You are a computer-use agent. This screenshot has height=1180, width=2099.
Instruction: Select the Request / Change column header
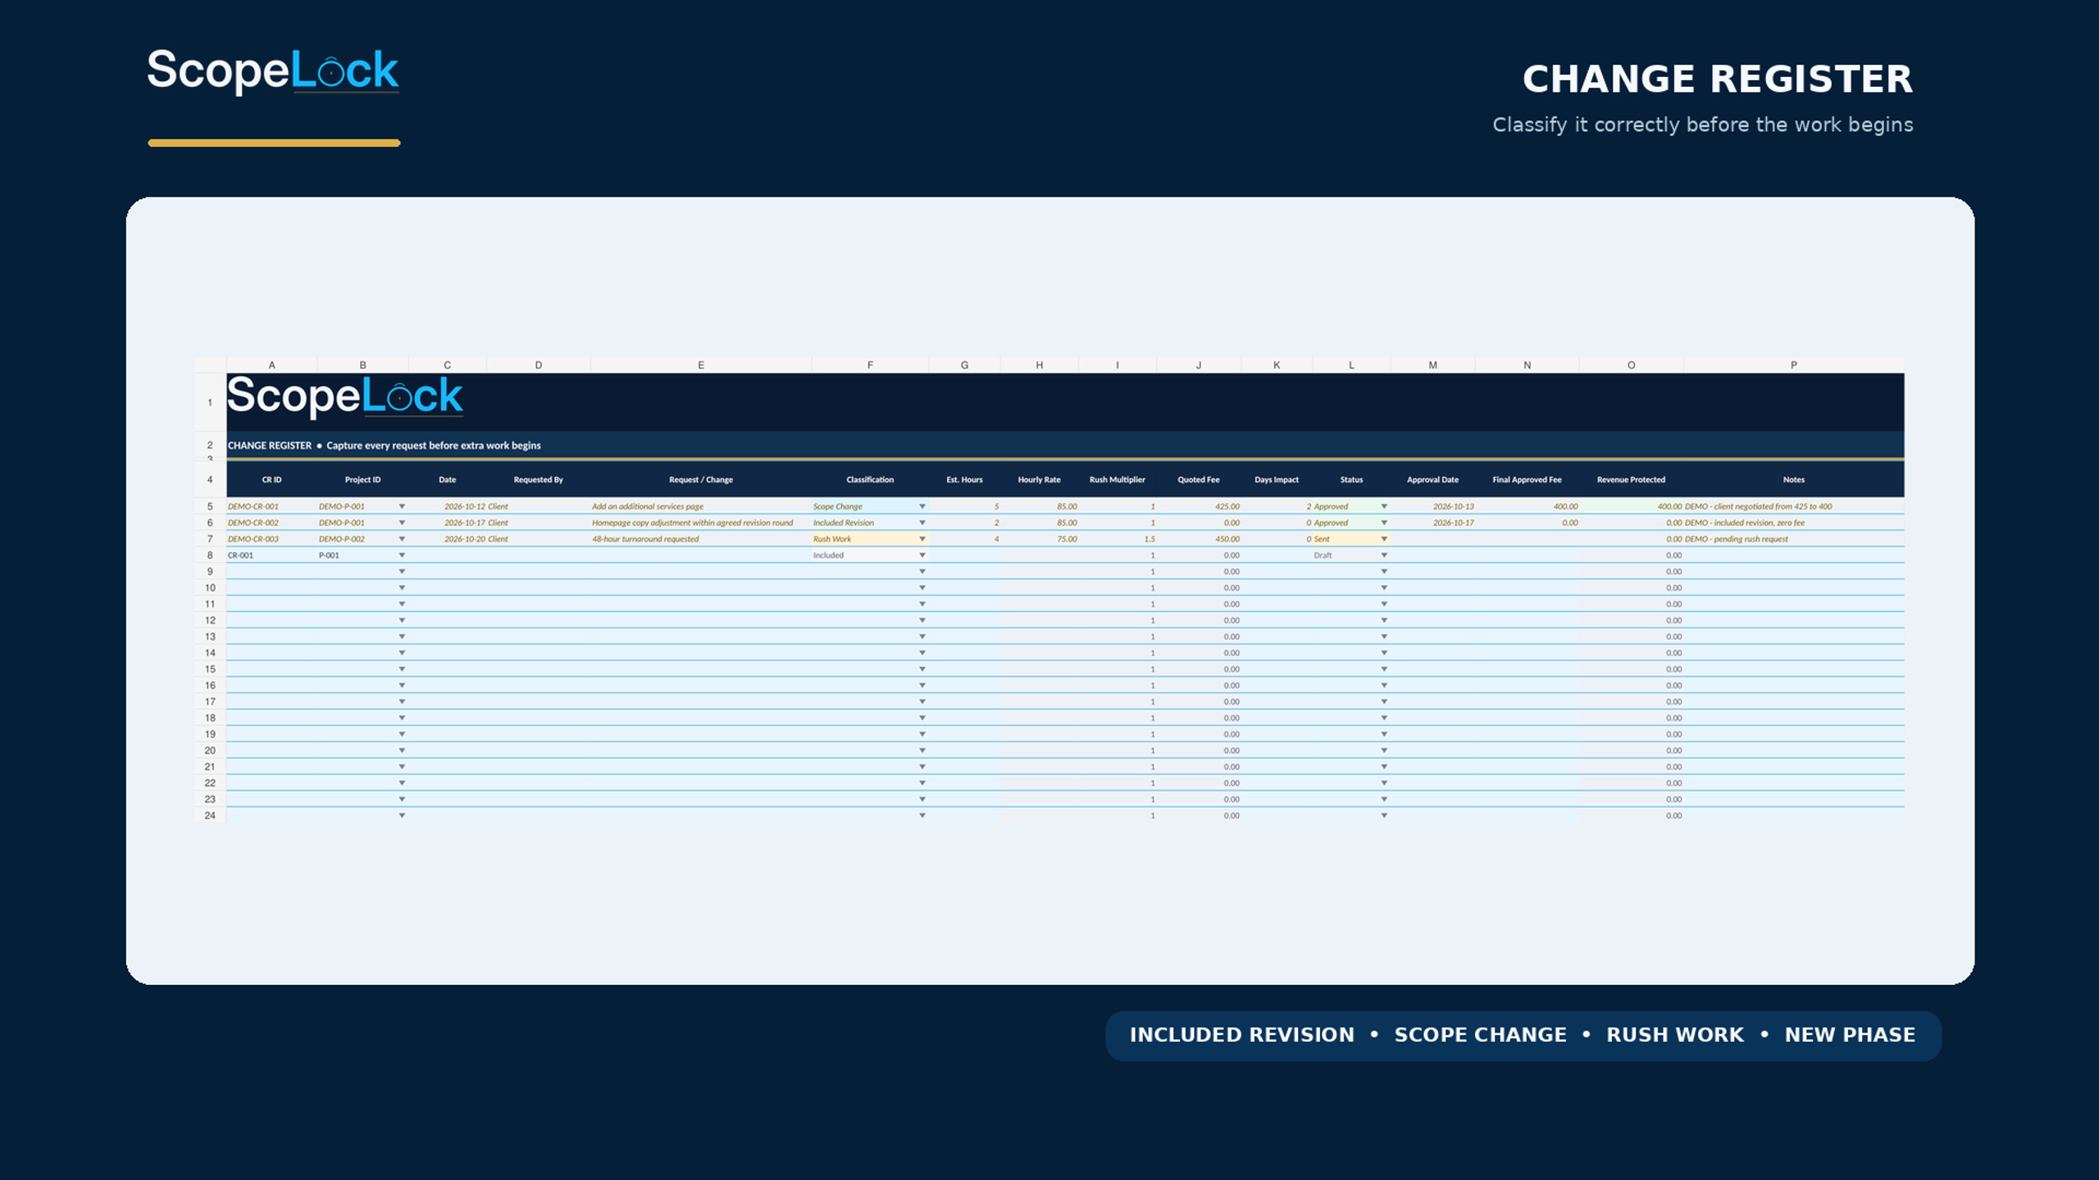701,479
